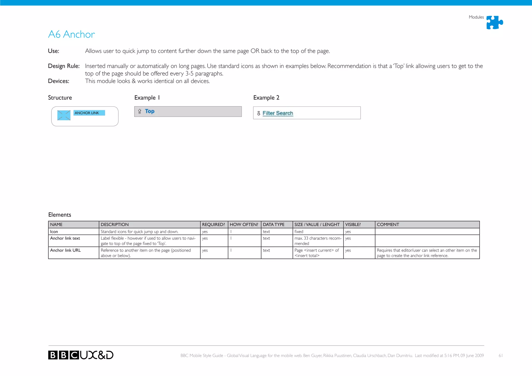
Task: Open the Filter Search link
Action: pos(278,113)
